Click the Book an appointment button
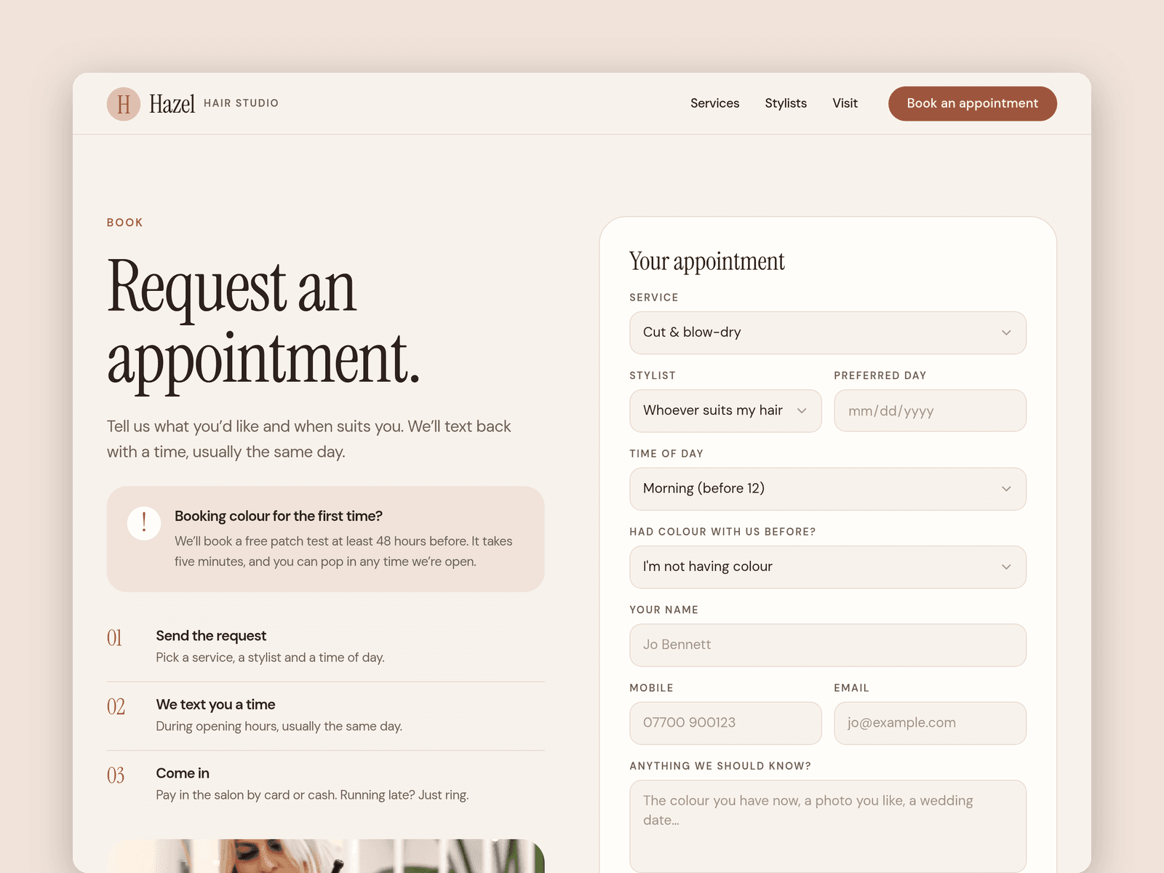 [972, 103]
